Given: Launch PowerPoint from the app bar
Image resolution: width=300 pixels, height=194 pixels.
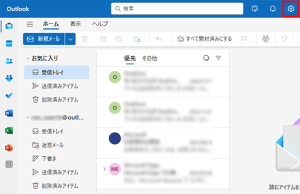Looking at the screenshot, I should click(x=9, y=148).
